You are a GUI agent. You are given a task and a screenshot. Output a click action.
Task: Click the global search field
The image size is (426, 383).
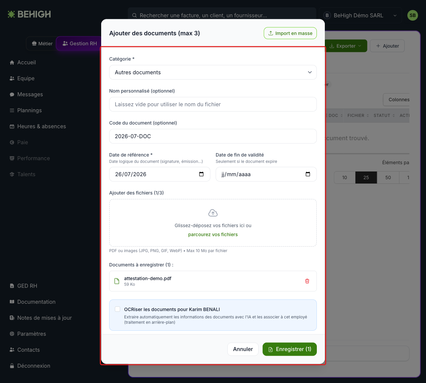click(x=222, y=15)
